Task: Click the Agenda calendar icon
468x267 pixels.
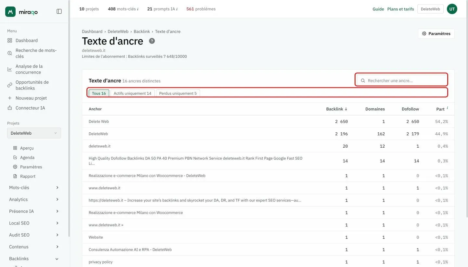Action: point(15,157)
